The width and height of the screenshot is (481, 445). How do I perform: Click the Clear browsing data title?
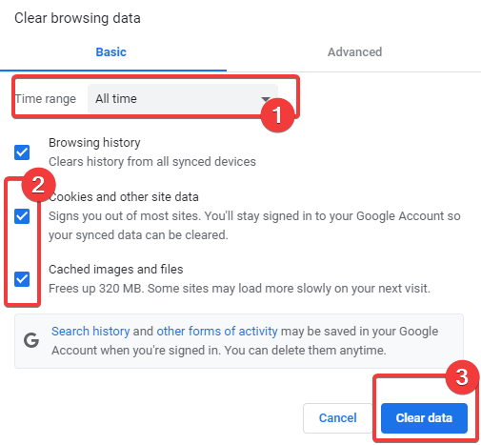(77, 18)
